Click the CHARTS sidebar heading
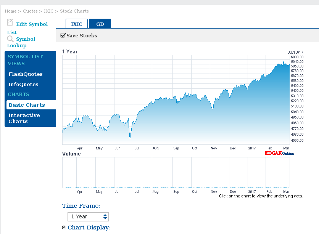 coord(19,95)
